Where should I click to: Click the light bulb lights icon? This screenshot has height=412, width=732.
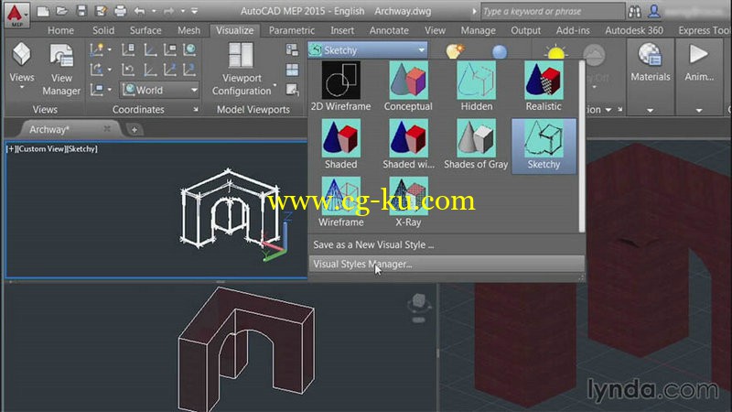click(x=454, y=50)
